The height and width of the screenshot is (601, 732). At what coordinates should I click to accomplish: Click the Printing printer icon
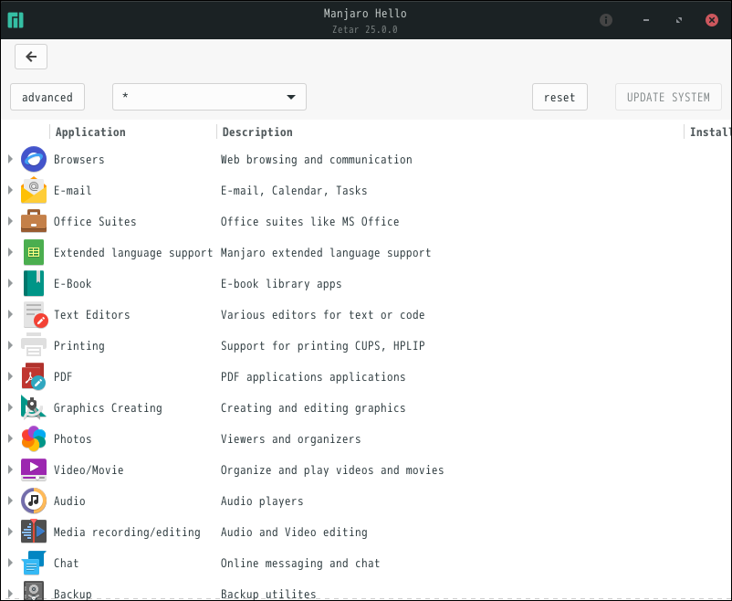click(x=34, y=345)
